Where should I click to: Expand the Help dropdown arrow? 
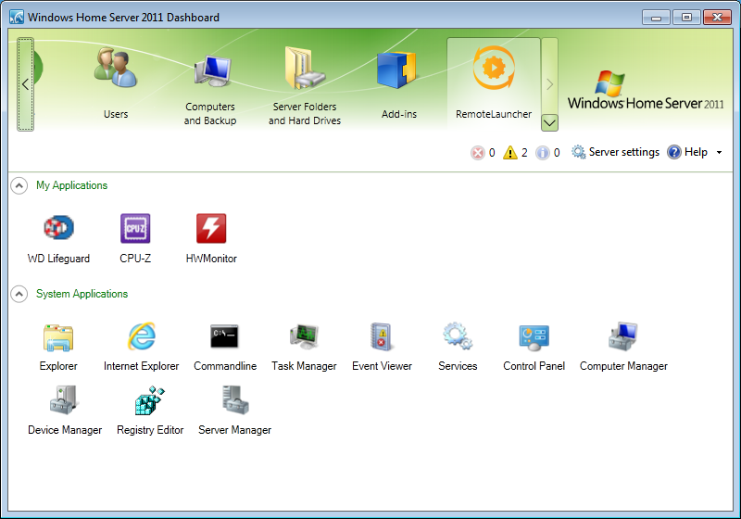coord(720,153)
